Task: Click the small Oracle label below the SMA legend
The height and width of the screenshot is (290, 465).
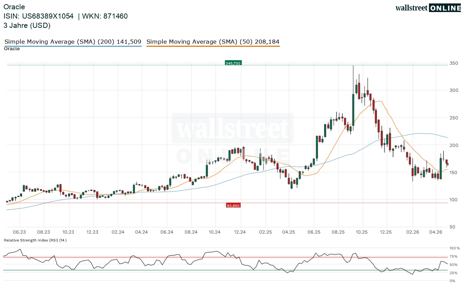Action: click(x=12, y=49)
